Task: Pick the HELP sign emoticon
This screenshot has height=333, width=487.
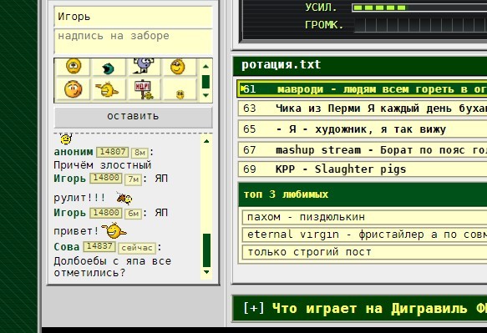Action: point(144,90)
